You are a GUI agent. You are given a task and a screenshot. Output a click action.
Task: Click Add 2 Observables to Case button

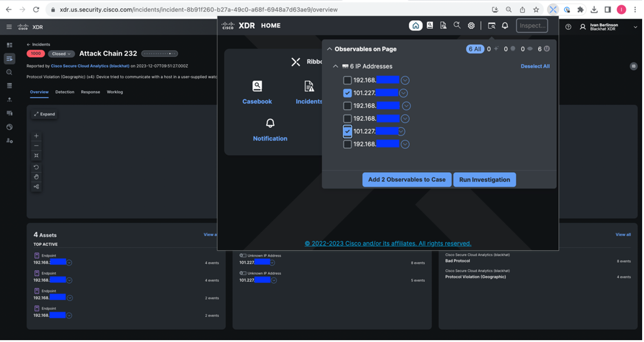click(408, 180)
